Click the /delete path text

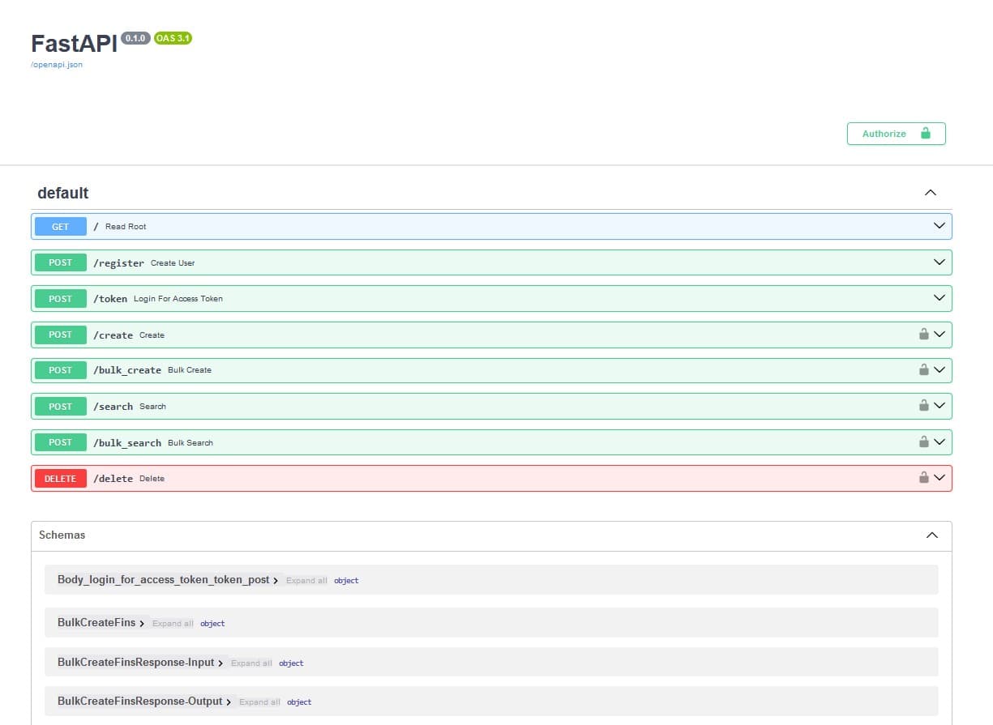(x=113, y=479)
